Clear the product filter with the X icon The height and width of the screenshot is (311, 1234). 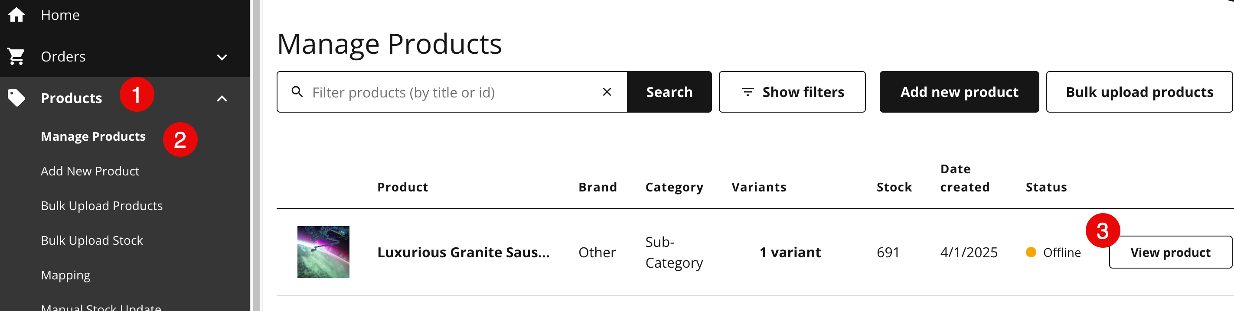pos(607,92)
